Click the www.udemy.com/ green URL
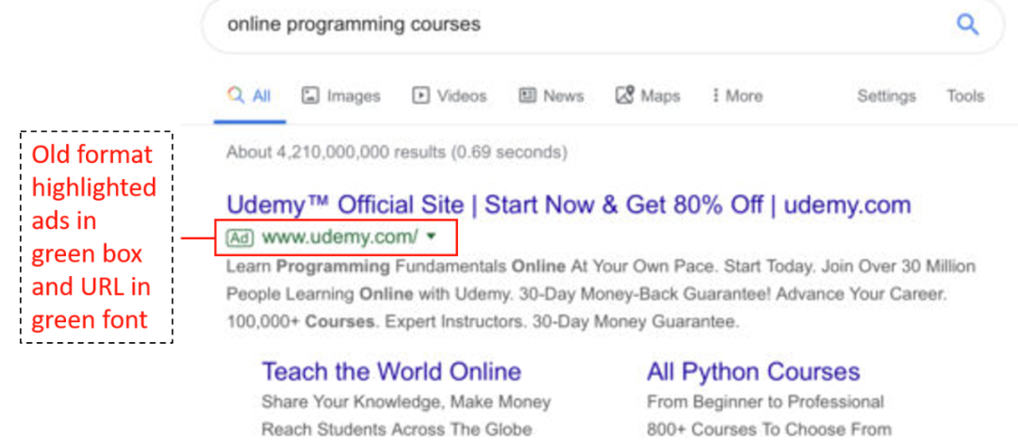 click(339, 237)
